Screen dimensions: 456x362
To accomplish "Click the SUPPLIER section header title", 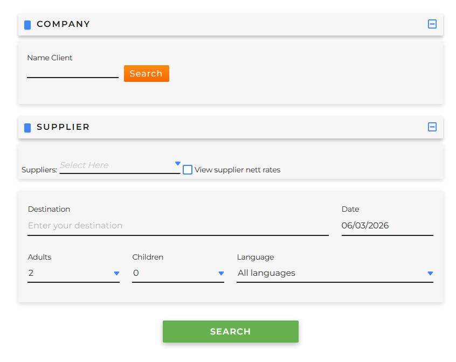I will (x=63, y=127).
